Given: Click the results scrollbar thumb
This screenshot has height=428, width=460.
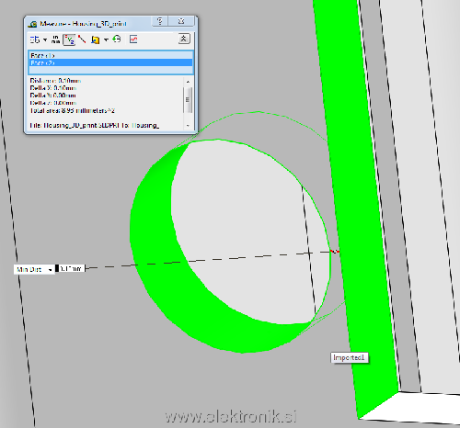Looking at the screenshot, I should pyautogui.click(x=188, y=100).
